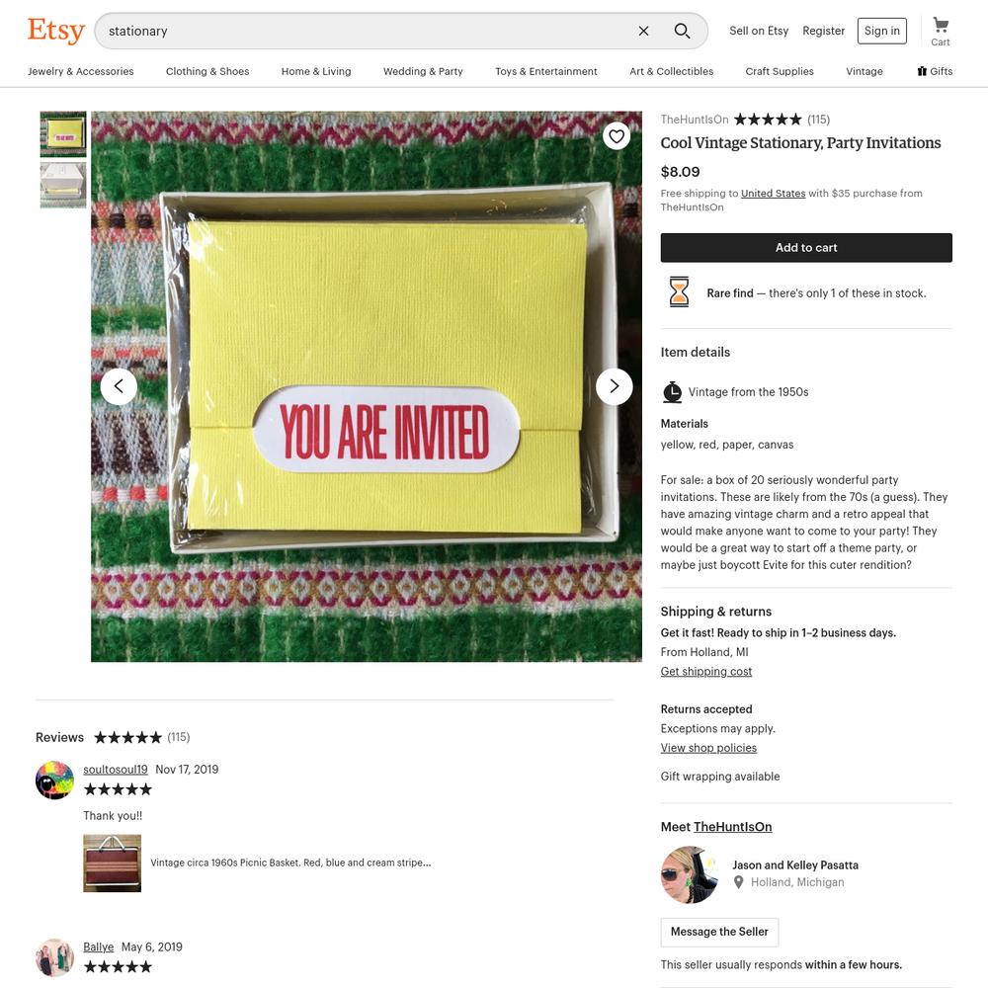Screen dimensions: 988x988
Task: Open the shopping cart
Action: pyautogui.click(x=941, y=32)
